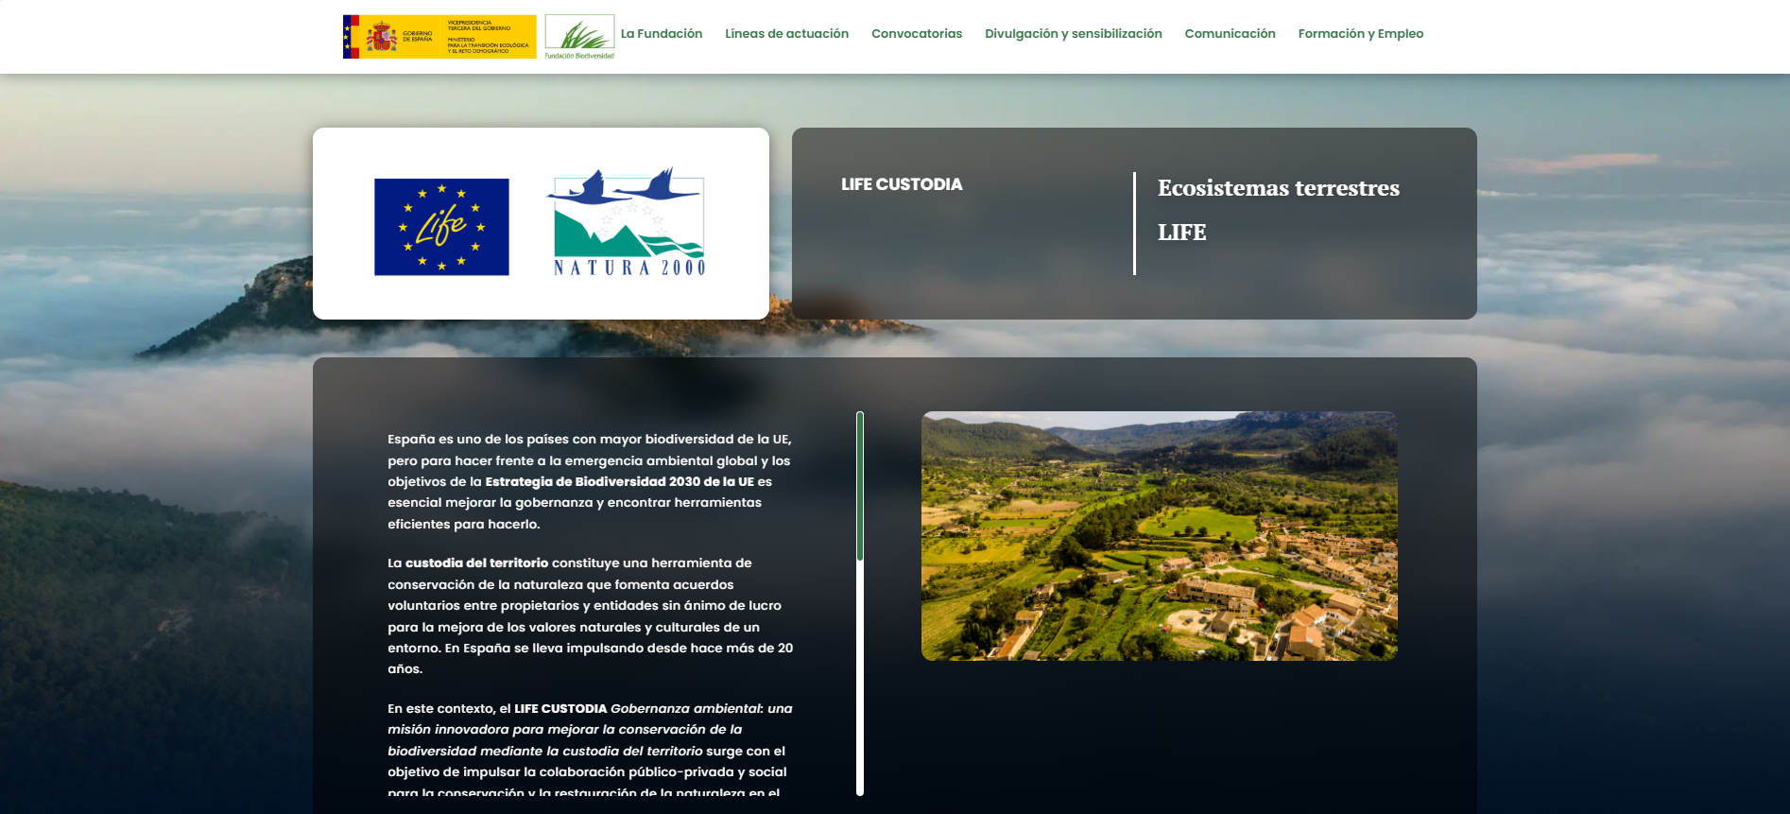
Task: Click the bold custodia del territorio text
Action: (x=476, y=563)
